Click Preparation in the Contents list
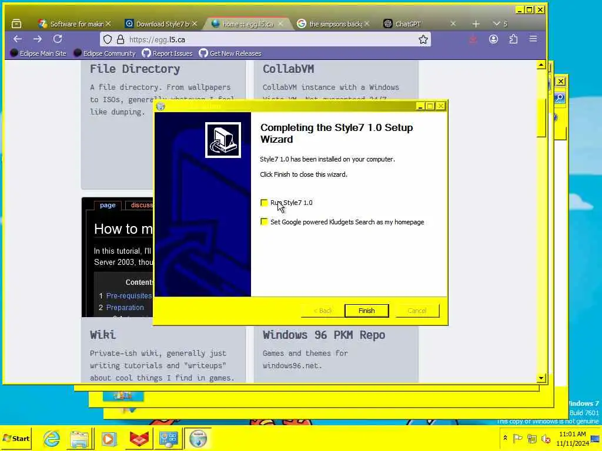Screen dimensions: 602x451 point(125,308)
